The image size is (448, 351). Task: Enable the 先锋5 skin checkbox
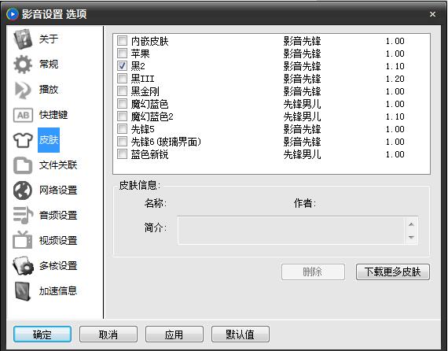pyautogui.click(x=122, y=129)
